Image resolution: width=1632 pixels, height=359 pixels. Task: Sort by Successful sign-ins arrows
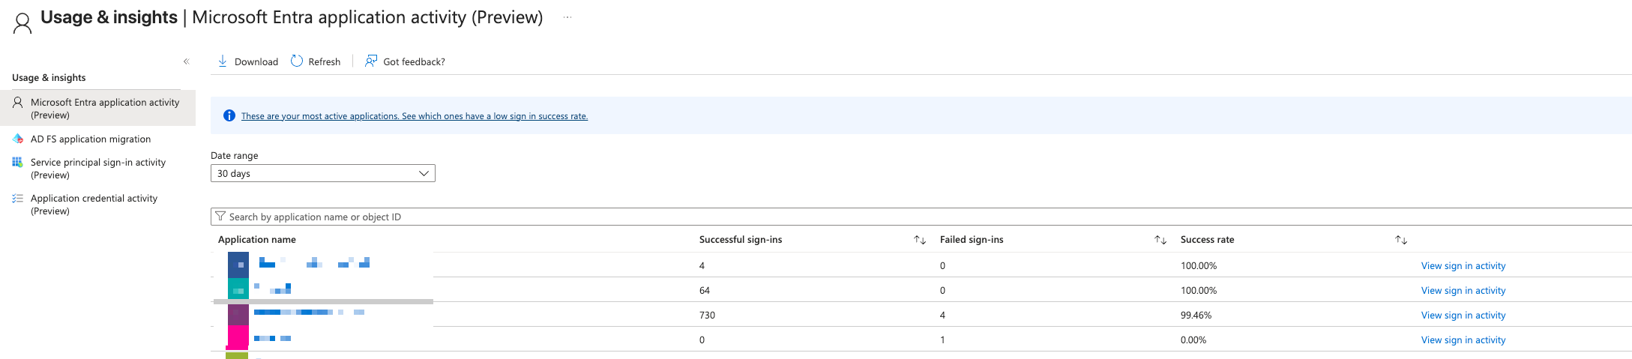[920, 240]
